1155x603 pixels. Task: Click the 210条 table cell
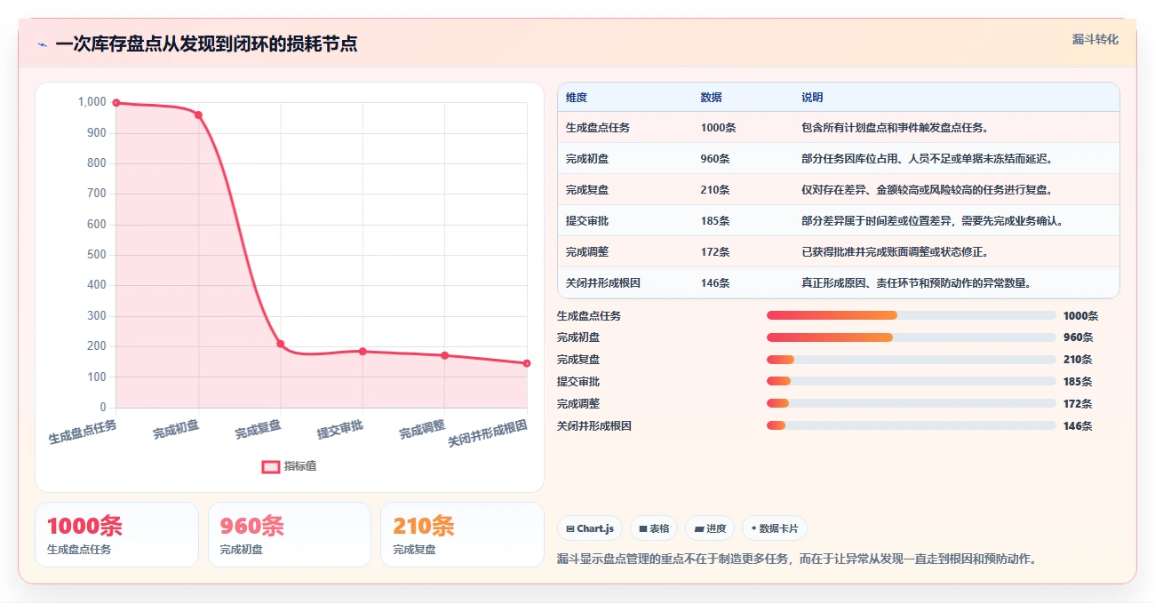click(715, 190)
